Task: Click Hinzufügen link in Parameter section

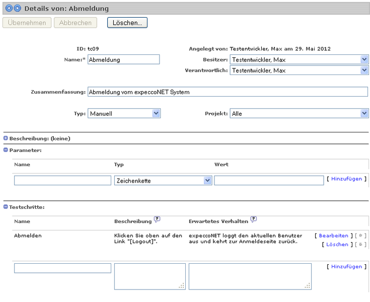Action: [346, 179]
